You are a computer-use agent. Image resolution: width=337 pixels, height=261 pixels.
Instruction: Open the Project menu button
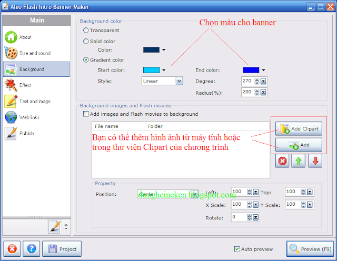62,249
